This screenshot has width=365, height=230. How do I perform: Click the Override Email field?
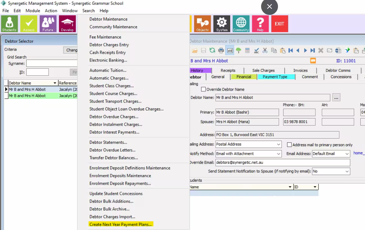pos(283,163)
